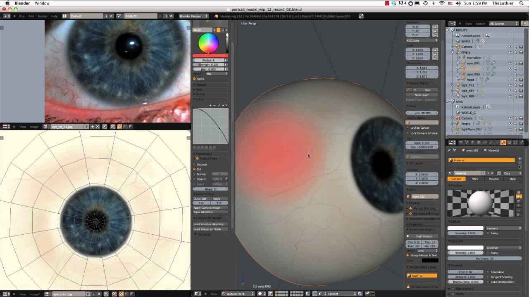This screenshot has height=297, width=529.
Task: Open the Window menu in macOS menu bar
Action: point(42,3)
